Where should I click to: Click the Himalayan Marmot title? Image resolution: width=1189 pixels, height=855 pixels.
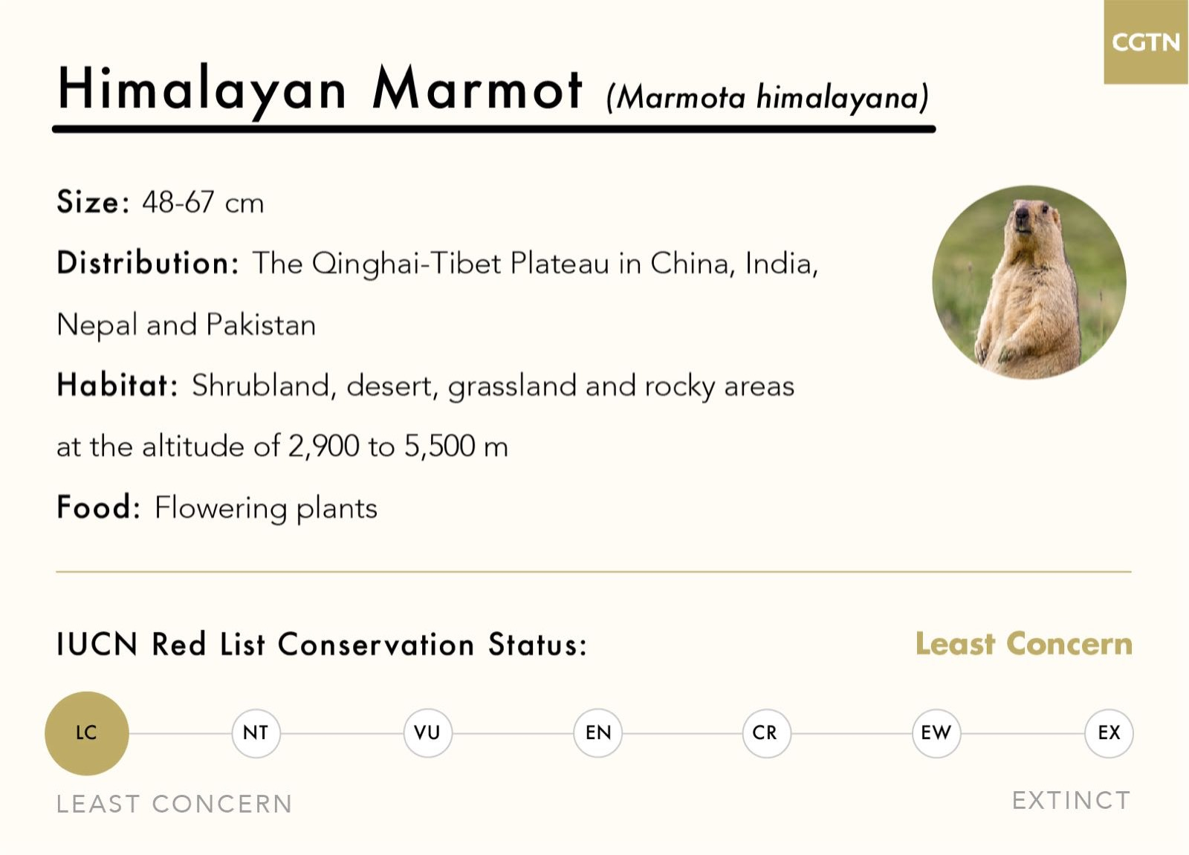click(320, 89)
